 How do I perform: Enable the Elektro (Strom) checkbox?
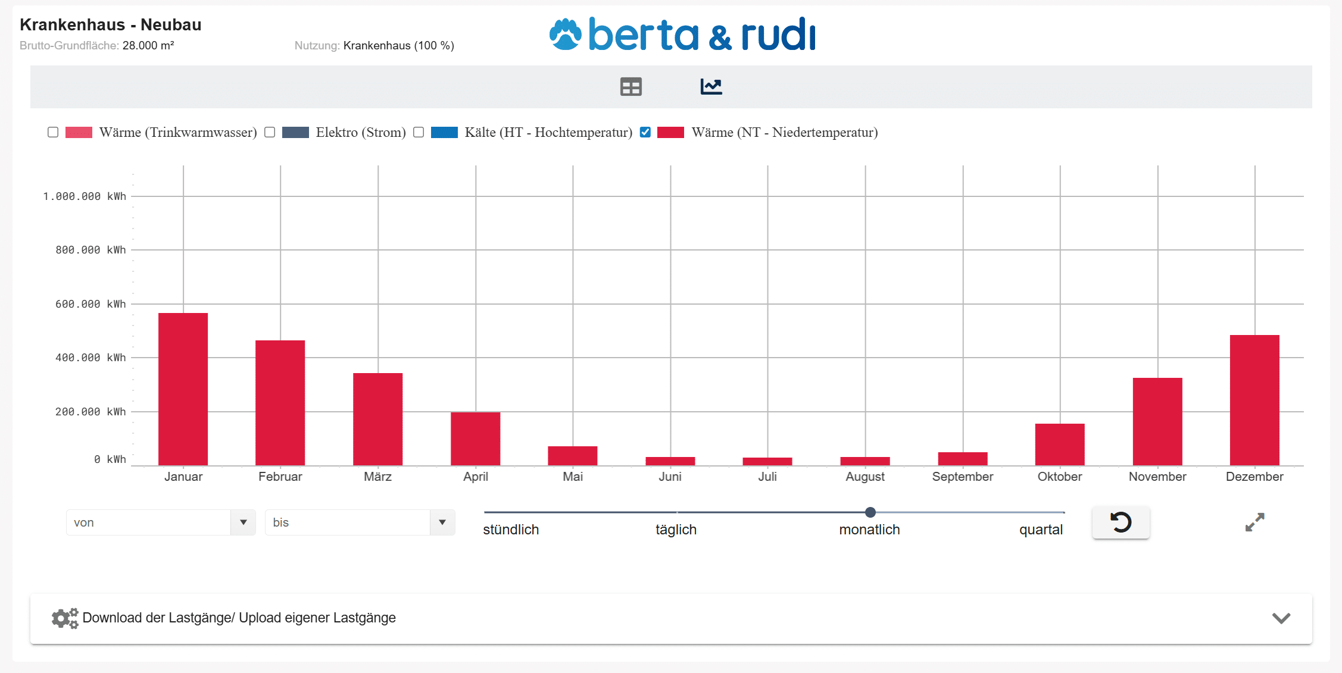point(270,132)
